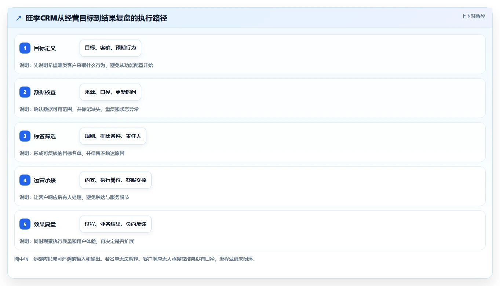Screen dimensions: 500x286
Task: Click the step 5 number badge
Action: tap(25, 224)
